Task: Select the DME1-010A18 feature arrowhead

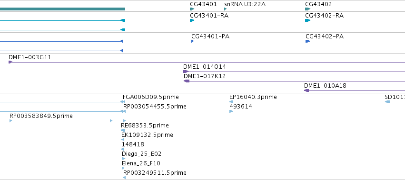Action: pyautogui.click(x=306, y=90)
